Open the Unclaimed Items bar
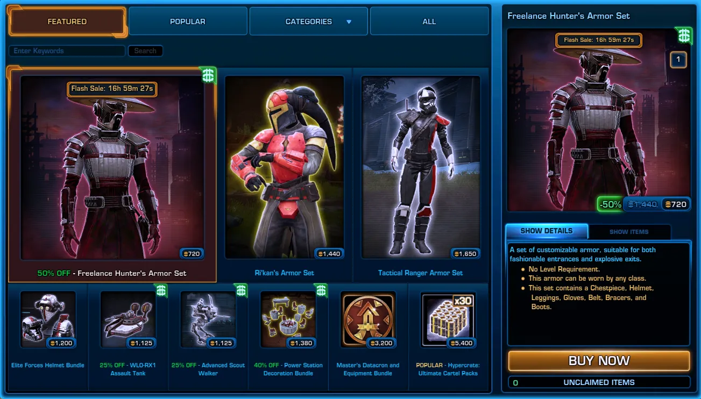Viewport: 701px width, 399px height. pyautogui.click(x=599, y=382)
